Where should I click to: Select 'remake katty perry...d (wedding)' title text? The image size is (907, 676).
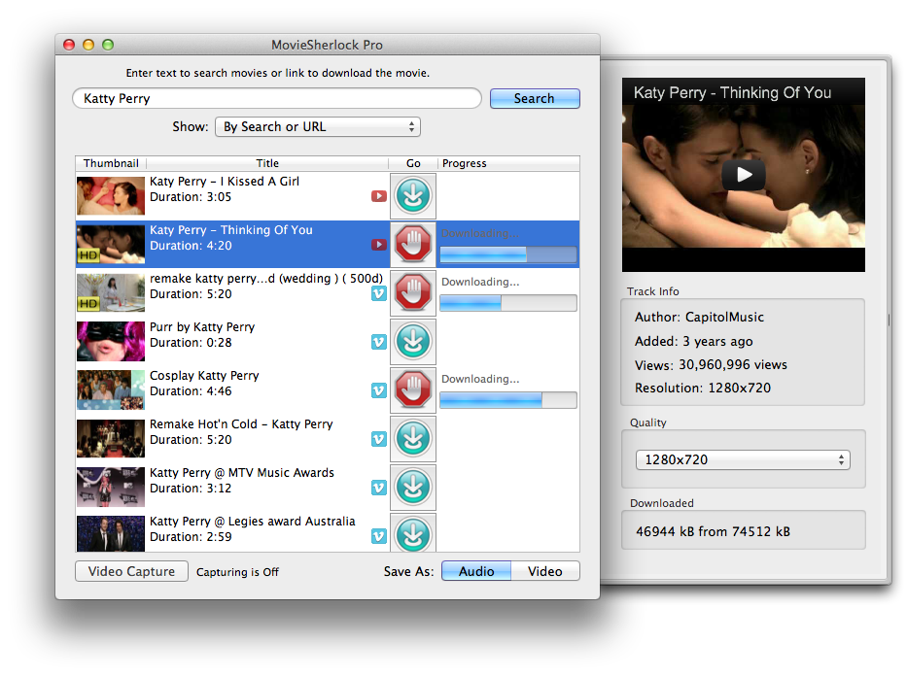266,279
